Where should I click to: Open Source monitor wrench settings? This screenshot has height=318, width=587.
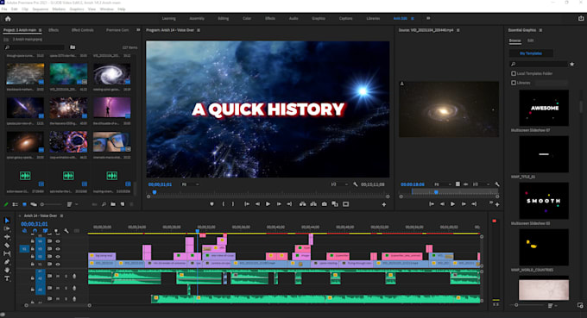497,184
